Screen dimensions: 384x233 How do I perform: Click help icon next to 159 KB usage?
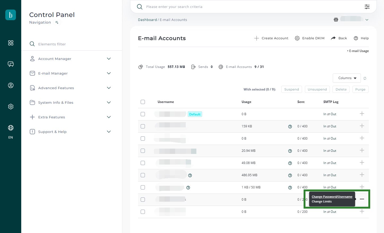click(290, 127)
